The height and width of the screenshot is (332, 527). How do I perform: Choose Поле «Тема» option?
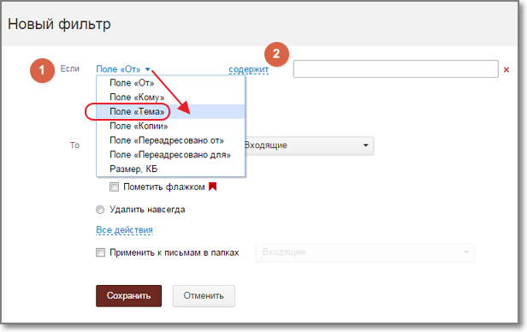tap(171, 111)
